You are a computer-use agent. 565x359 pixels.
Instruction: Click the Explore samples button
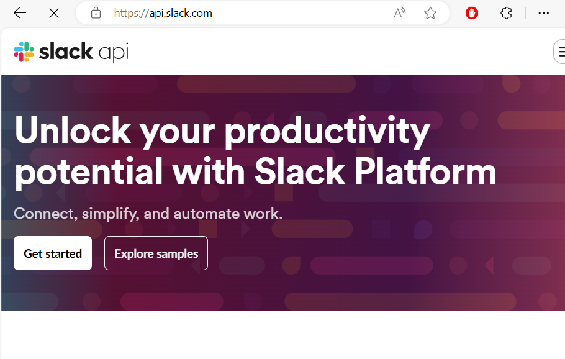(x=156, y=253)
